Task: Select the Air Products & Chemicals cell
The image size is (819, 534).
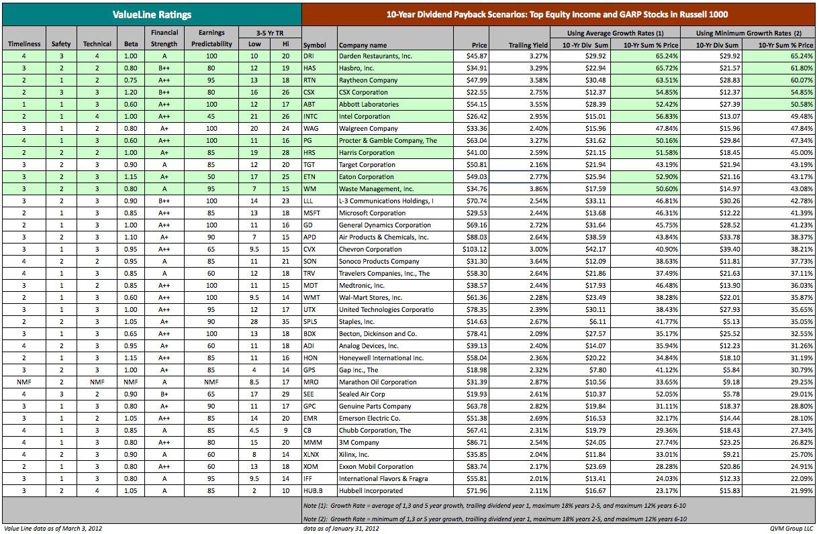Action: [395, 237]
